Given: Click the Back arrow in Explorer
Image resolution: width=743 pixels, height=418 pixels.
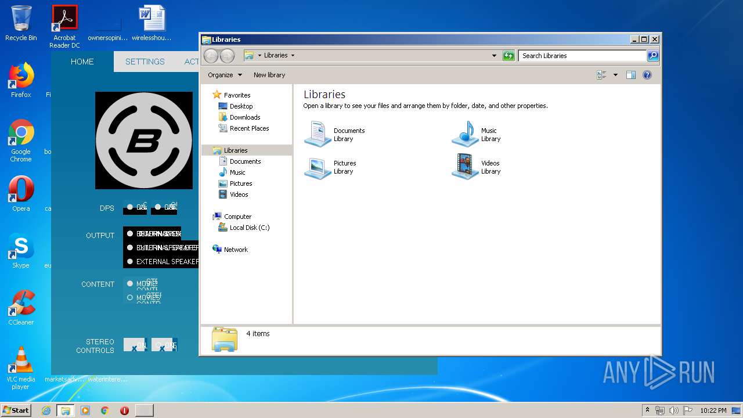Looking at the screenshot, I should pos(211,56).
